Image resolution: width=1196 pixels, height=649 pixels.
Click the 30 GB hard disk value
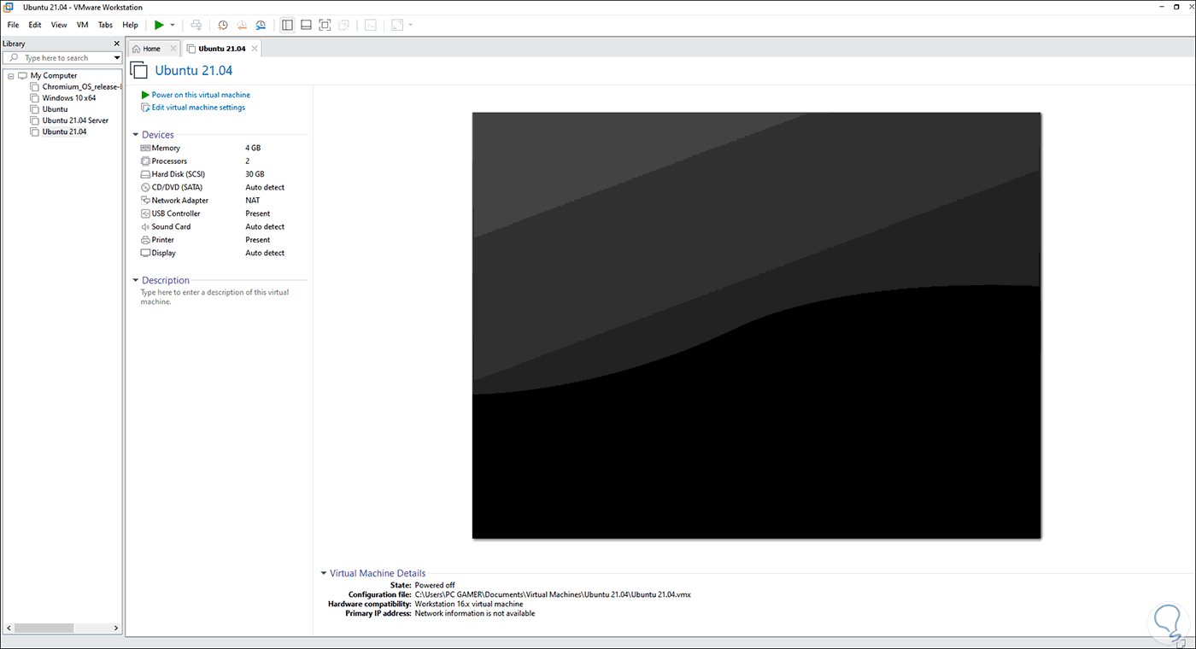[255, 174]
